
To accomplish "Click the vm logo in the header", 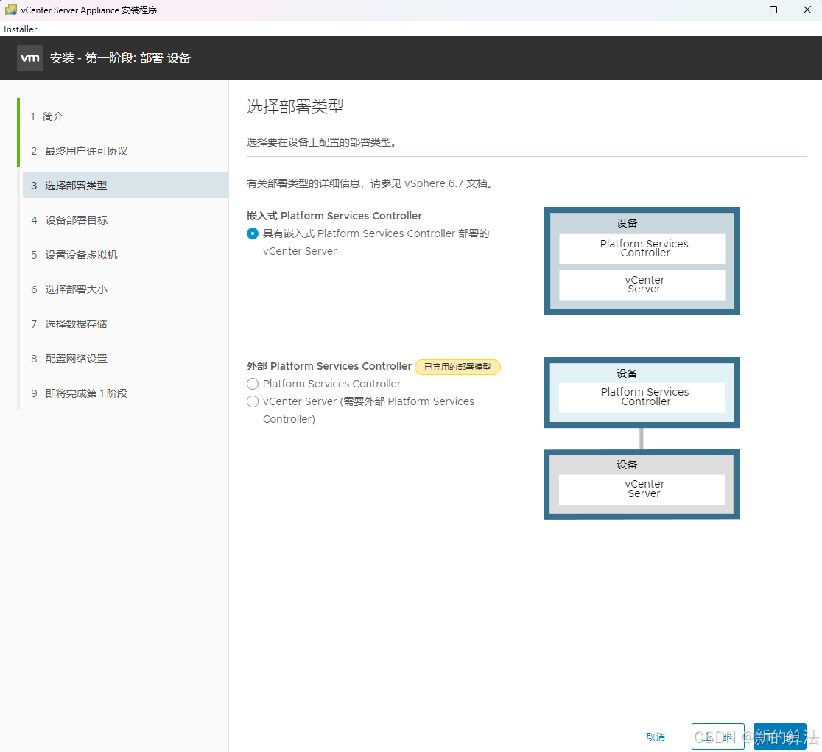I will tap(30, 58).
